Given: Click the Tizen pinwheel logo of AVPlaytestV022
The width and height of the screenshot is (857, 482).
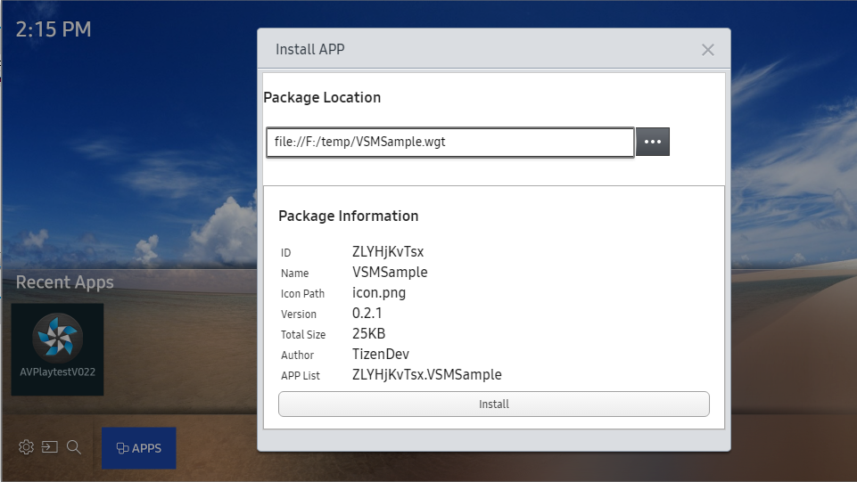Looking at the screenshot, I should coord(57,338).
